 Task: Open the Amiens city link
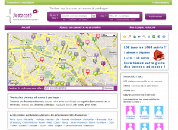[23, 125]
